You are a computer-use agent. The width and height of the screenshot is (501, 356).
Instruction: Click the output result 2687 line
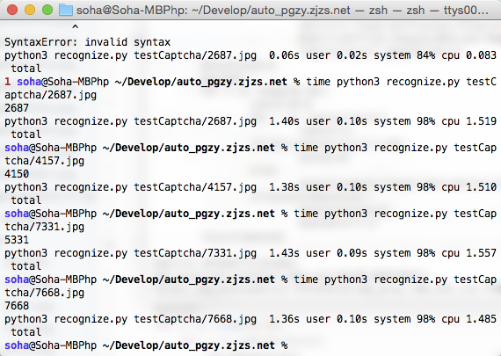17,108
